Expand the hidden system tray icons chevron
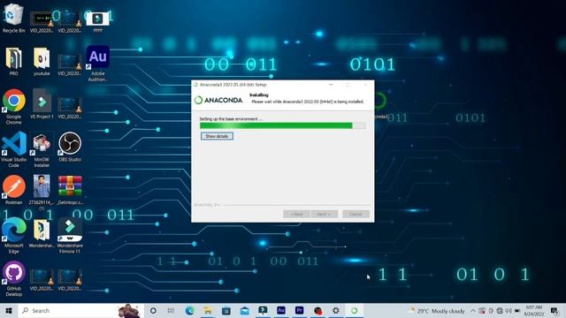Viewport: 566px width, 318px height. [473, 311]
